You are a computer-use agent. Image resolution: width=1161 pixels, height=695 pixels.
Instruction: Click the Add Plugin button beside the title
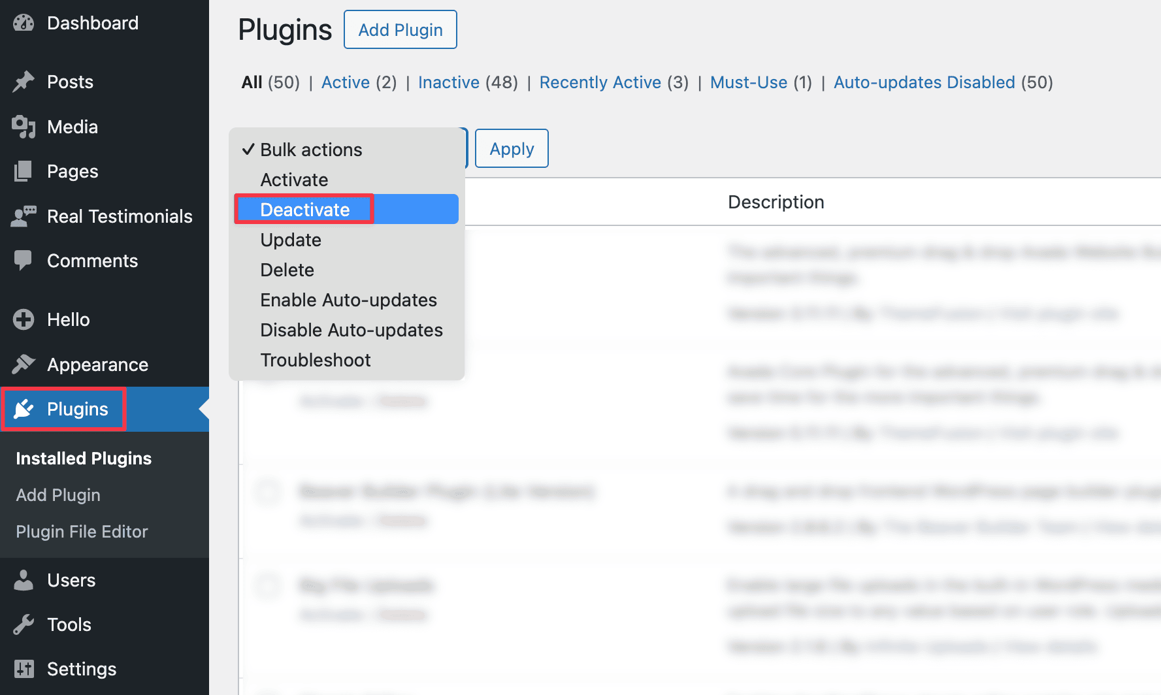(x=401, y=29)
